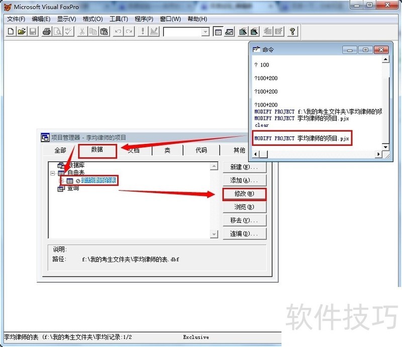
Task: Click the Paste clipboard icon
Action: coord(104,31)
